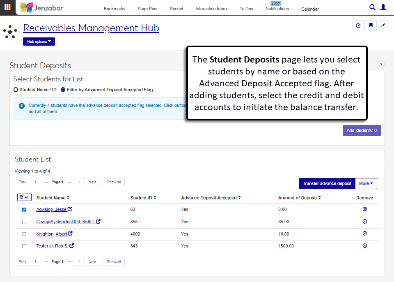Screen dimensions: 394x282
Task: Click the help question mark icon
Action: coord(380,65)
